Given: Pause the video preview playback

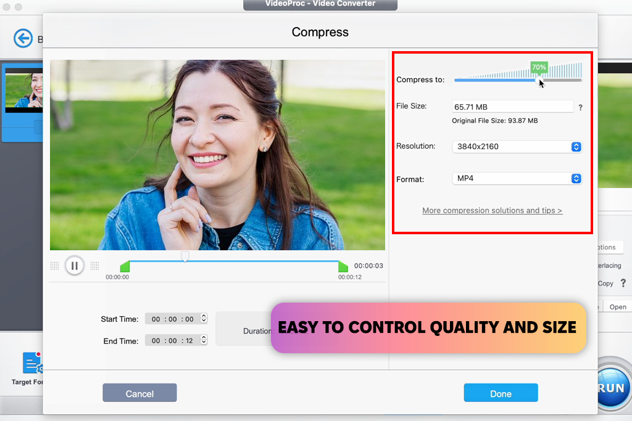Looking at the screenshot, I should pos(75,266).
